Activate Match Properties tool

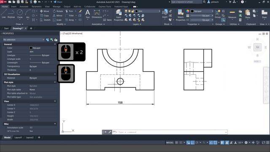181,15
